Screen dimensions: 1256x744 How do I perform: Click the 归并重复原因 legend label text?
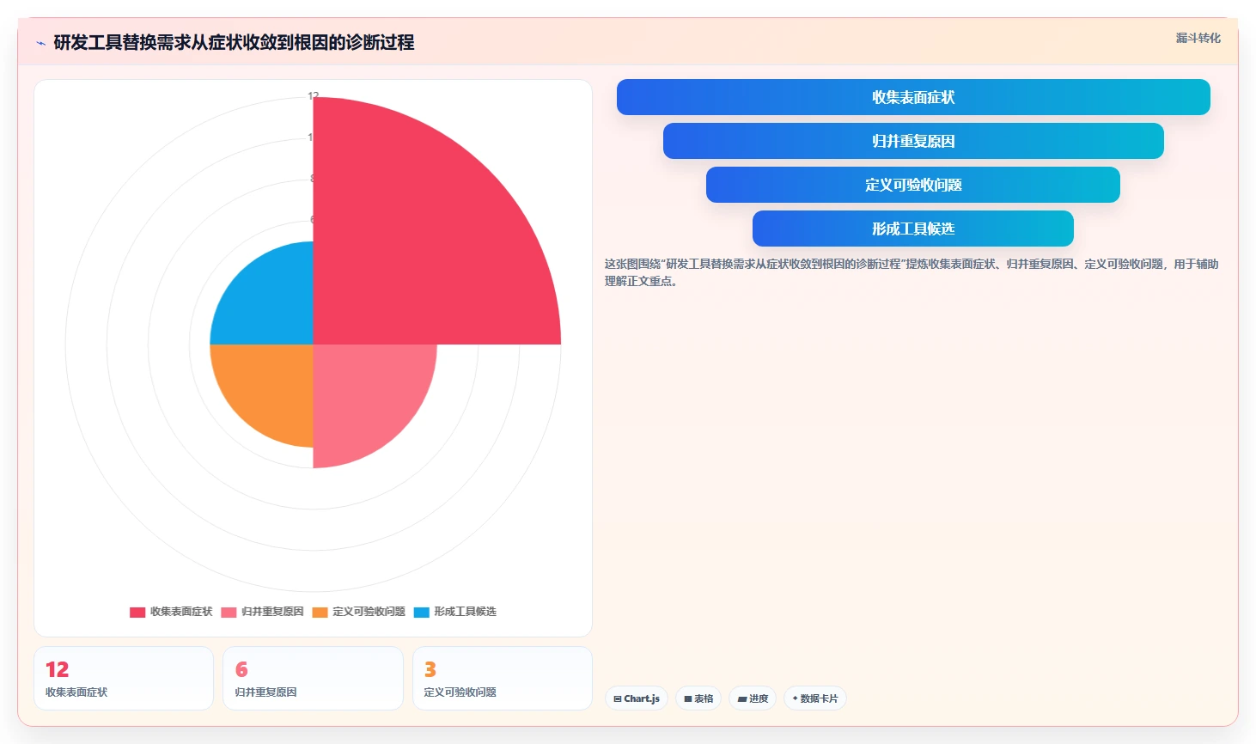[x=272, y=612]
